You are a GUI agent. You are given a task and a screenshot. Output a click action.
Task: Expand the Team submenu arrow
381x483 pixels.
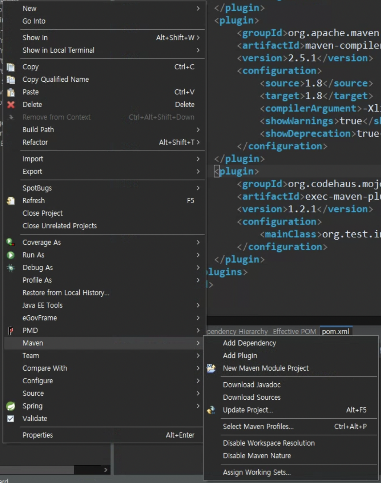[198, 356]
